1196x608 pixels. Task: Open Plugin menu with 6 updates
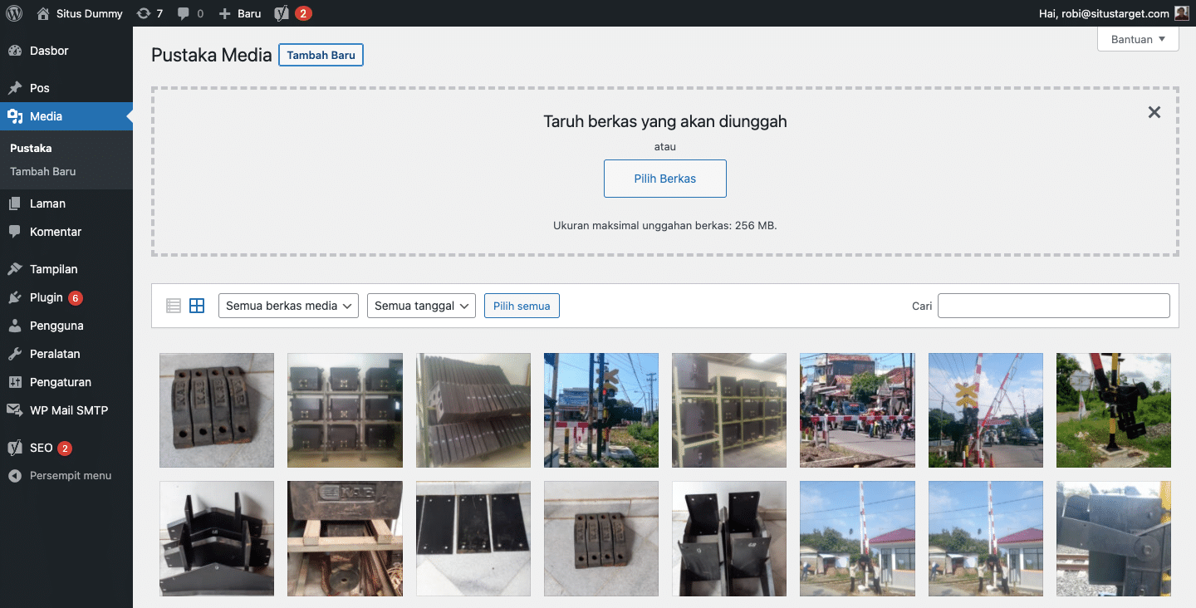[x=66, y=297]
